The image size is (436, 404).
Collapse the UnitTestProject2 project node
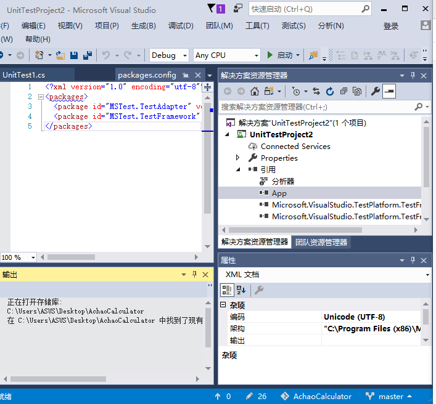pos(227,135)
